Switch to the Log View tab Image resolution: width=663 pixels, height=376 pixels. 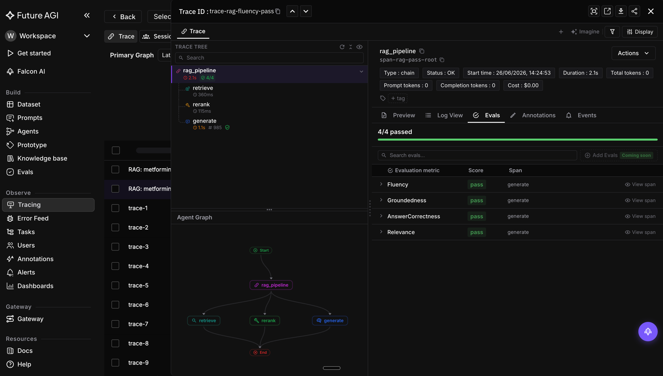coord(444,115)
